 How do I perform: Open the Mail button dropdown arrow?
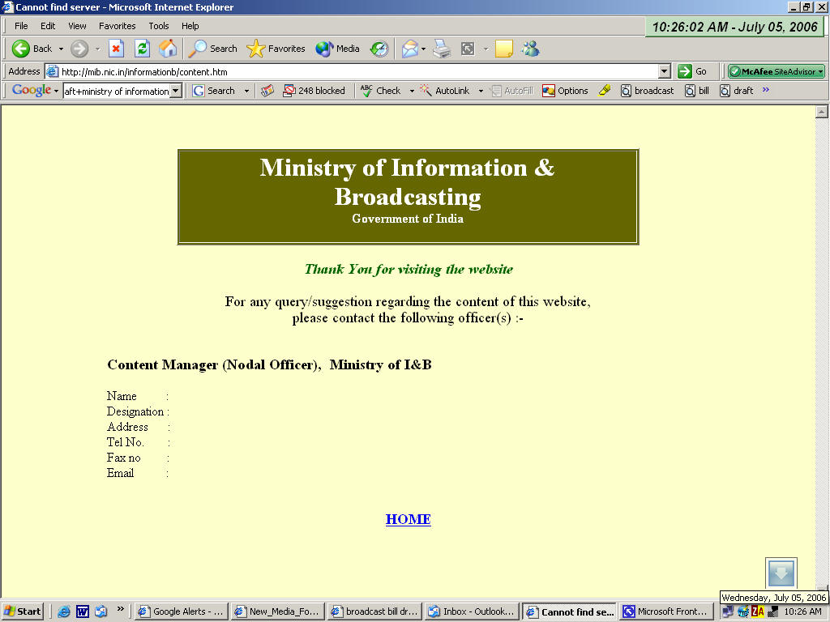(423, 49)
